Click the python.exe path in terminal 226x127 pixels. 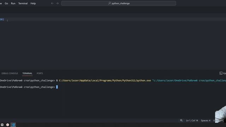[x=105, y=80]
